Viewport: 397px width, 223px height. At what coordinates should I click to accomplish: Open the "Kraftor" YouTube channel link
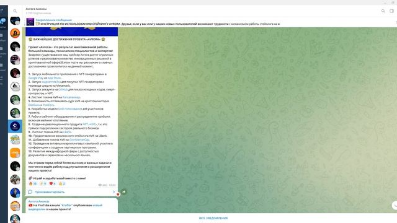66,205
